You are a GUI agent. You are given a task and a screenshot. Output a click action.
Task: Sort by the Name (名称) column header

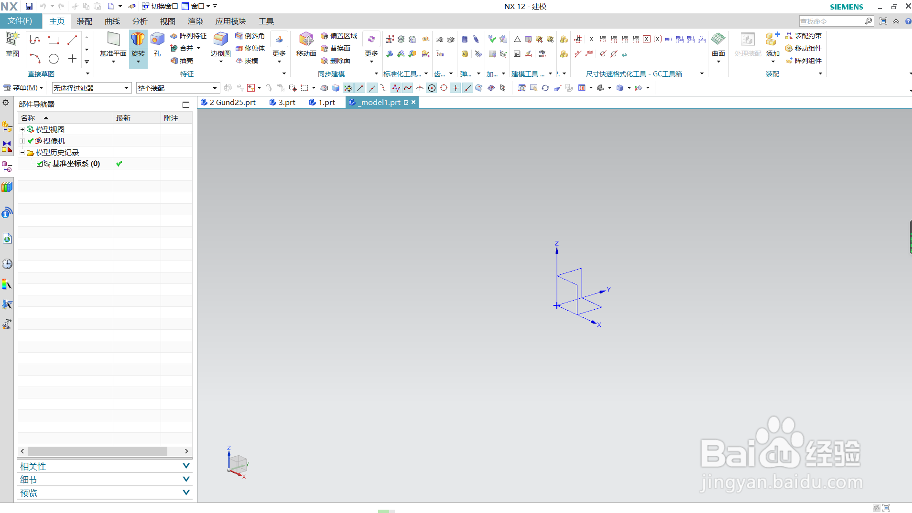point(65,118)
